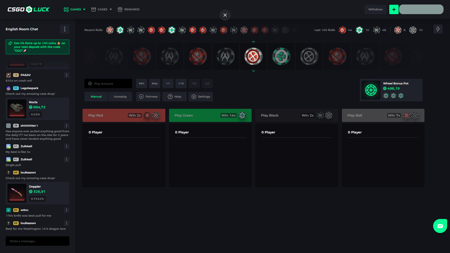Place a bet with Play Green
The width and height of the screenshot is (450, 253).
tap(210, 115)
